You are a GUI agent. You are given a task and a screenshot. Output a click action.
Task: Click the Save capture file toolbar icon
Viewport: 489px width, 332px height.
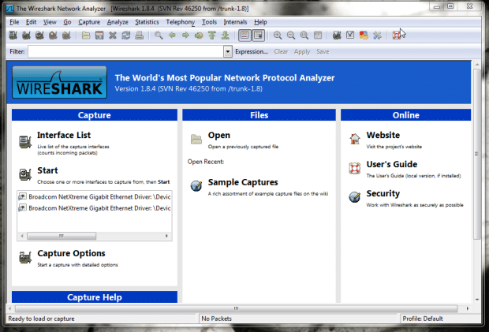click(99, 35)
